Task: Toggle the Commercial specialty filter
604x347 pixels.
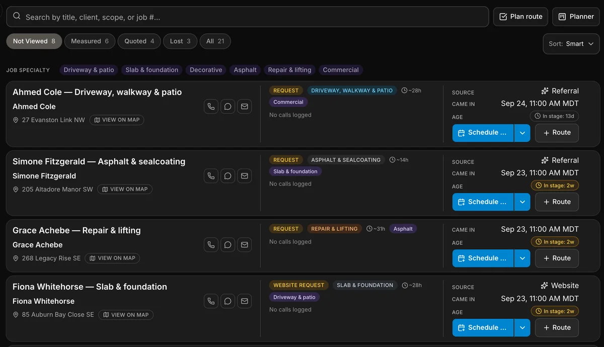Action: coord(341,70)
